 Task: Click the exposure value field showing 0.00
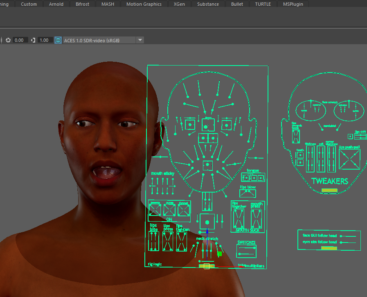pyautogui.click(x=20, y=40)
